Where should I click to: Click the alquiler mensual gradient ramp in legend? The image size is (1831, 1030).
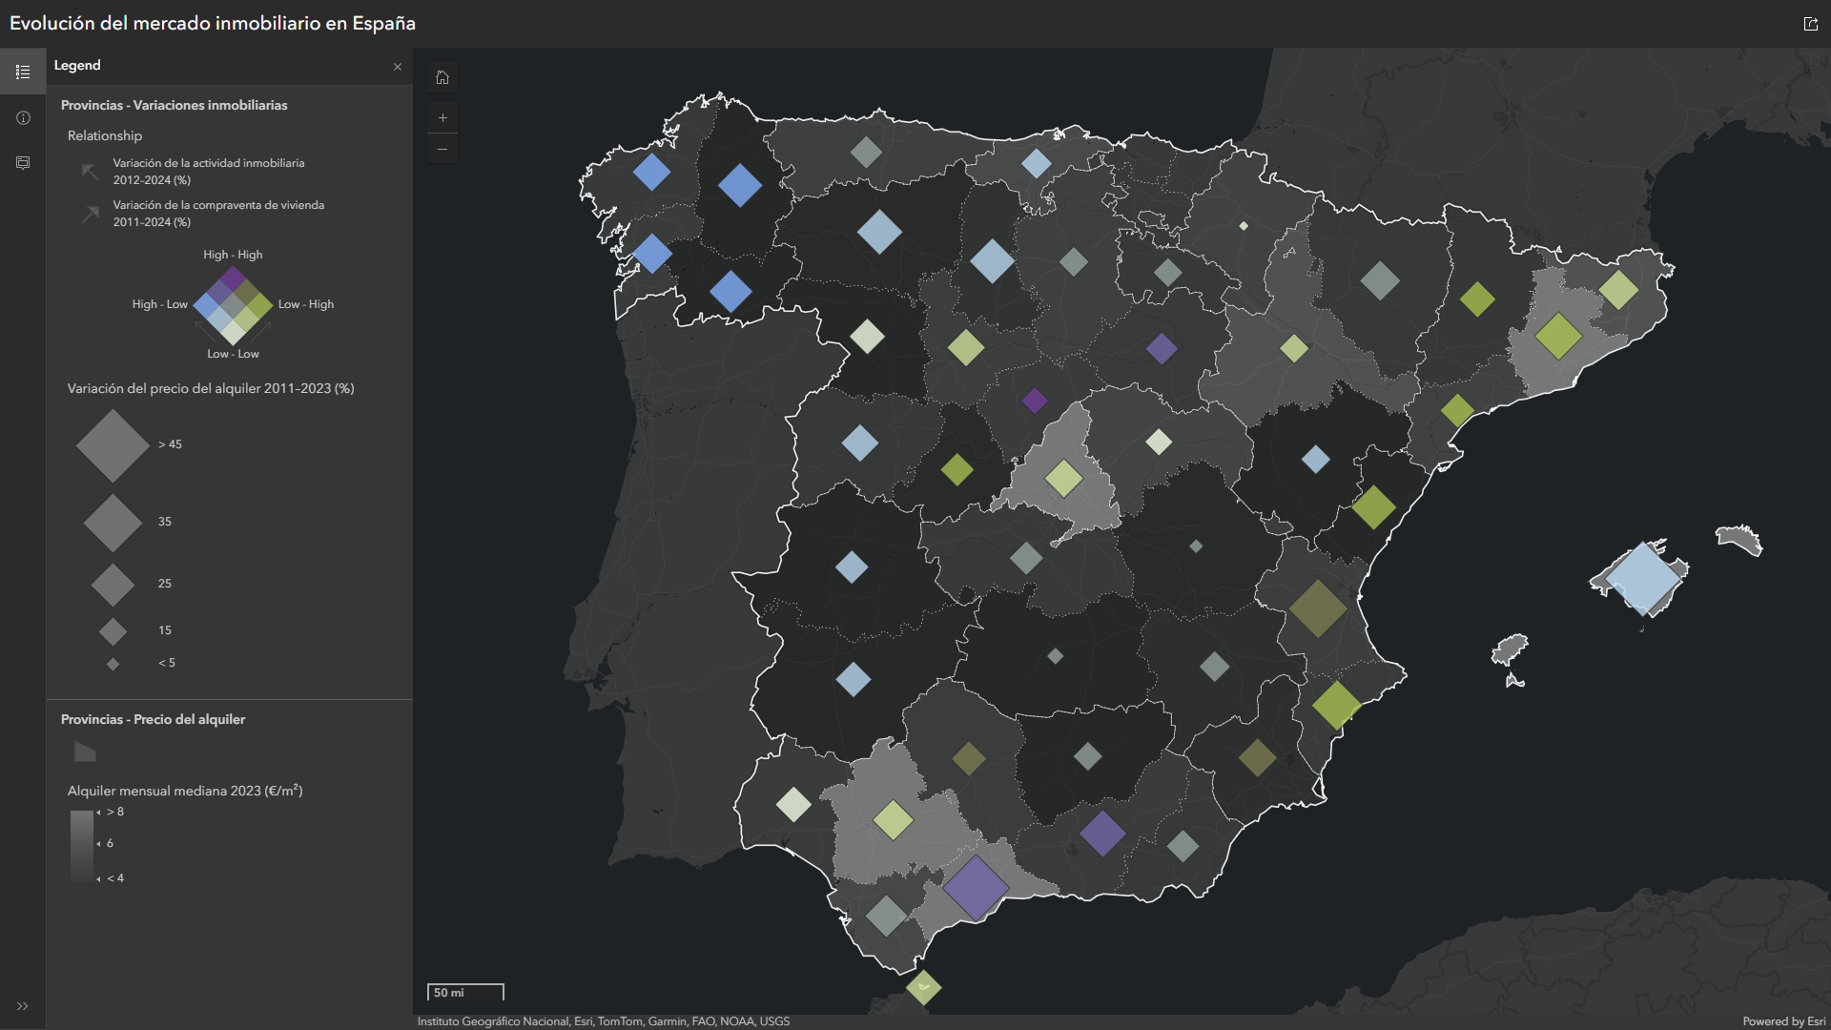[81, 844]
